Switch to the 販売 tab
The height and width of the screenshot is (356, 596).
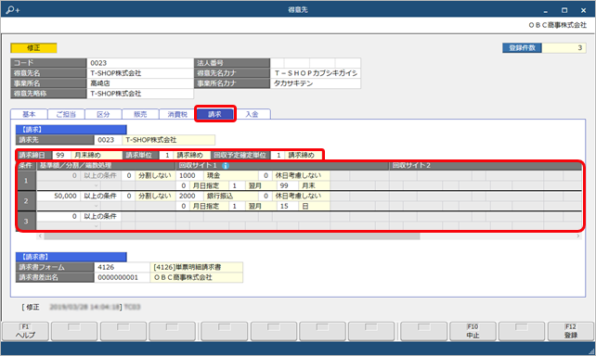click(x=140, y=114)
